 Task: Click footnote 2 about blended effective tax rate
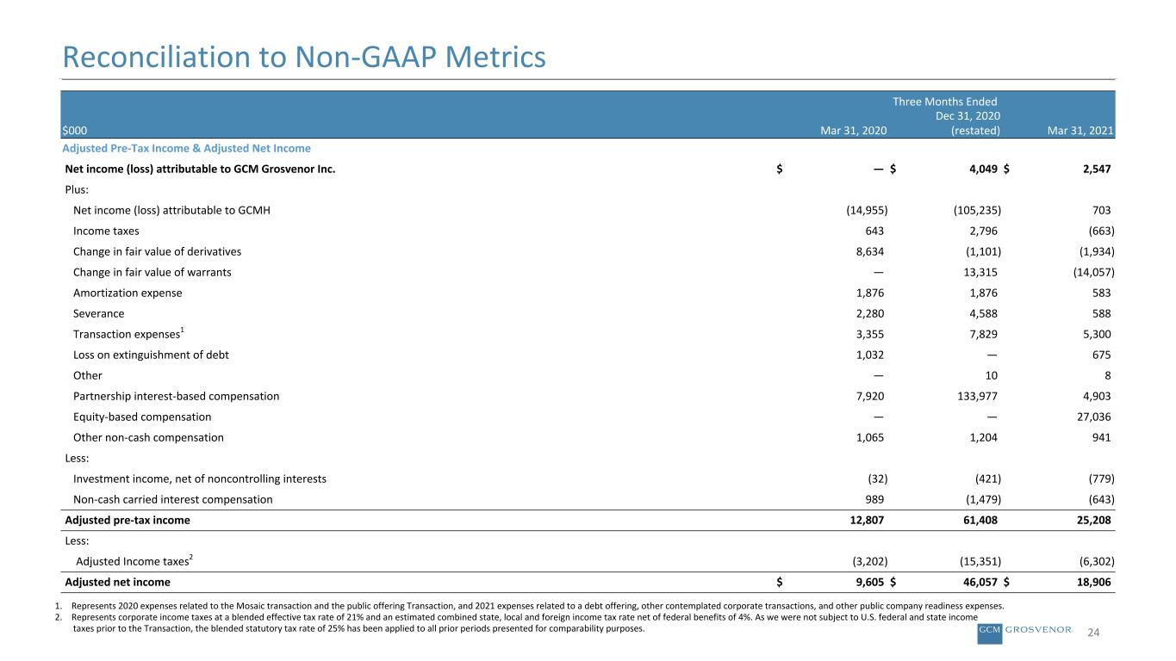[x=517, y=622]
